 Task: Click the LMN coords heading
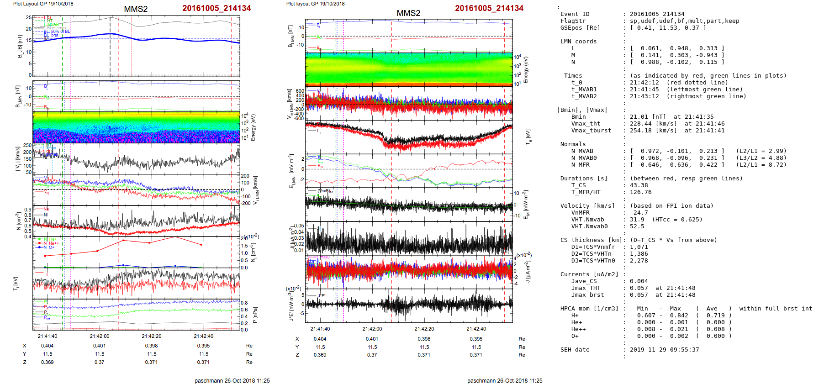(578, 42)
